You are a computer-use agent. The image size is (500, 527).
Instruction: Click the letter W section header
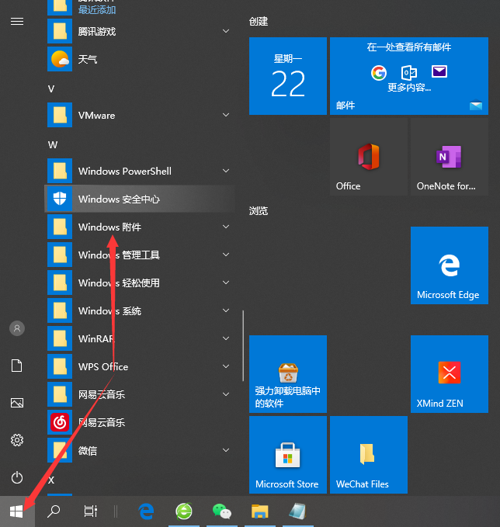[53, 144]
